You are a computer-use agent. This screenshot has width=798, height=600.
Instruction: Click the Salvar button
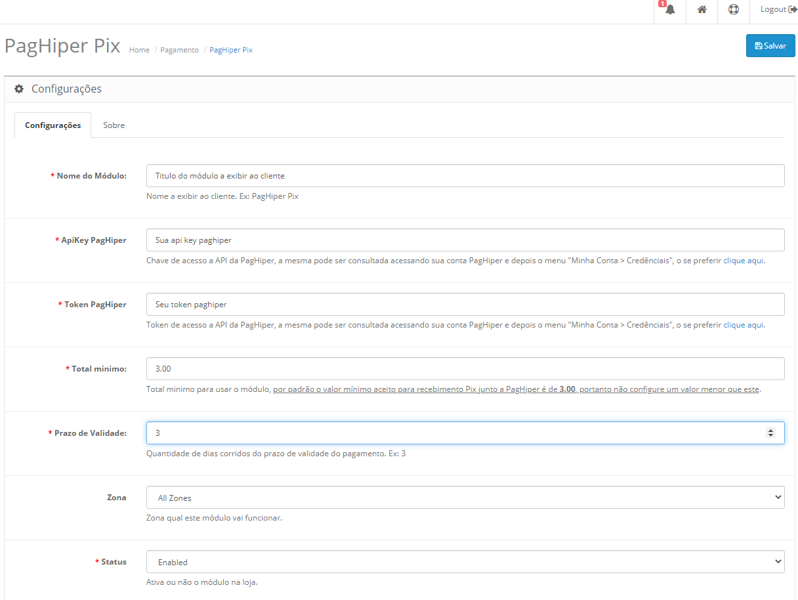[x=770, y=46]
